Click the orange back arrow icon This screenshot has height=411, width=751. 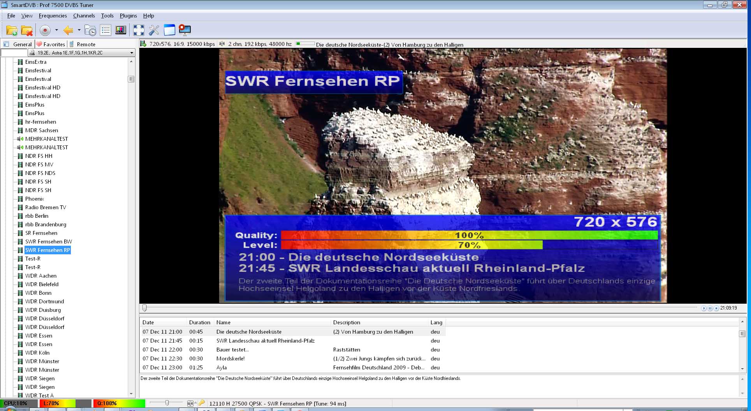tap(68, 30)
